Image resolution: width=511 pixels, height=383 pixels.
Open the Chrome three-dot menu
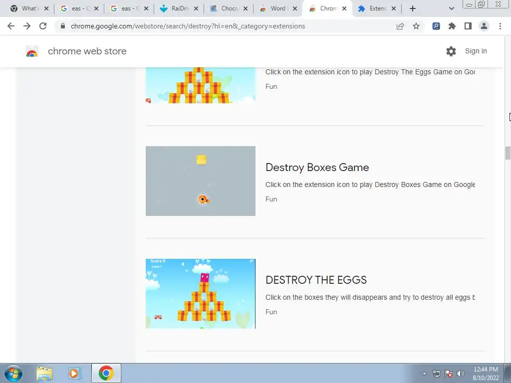(x=500, y=26)
